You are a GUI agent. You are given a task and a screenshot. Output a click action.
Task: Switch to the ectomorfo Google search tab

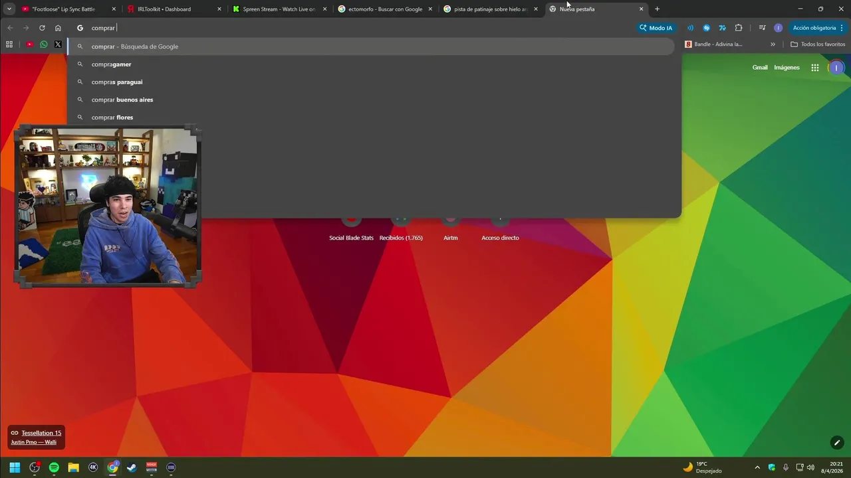pos(386,9)
